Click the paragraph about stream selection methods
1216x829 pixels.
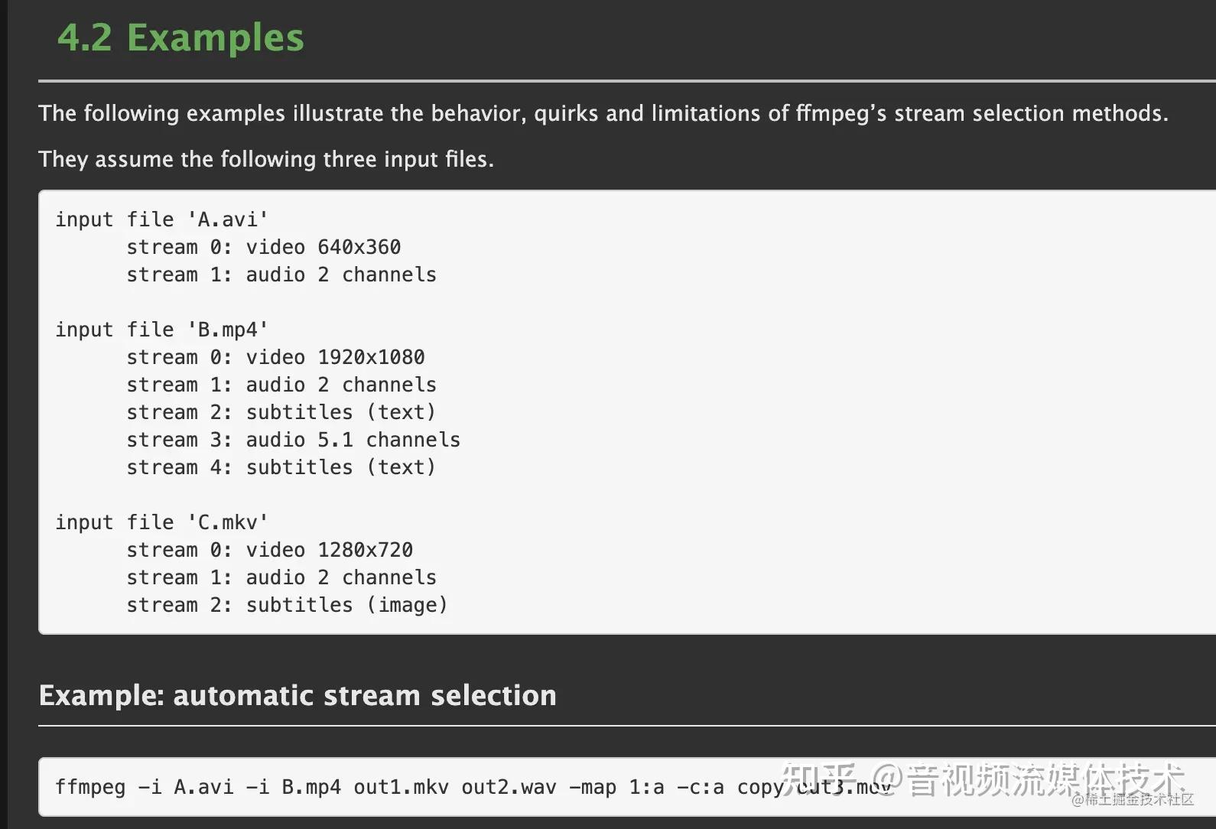(603, 113)
